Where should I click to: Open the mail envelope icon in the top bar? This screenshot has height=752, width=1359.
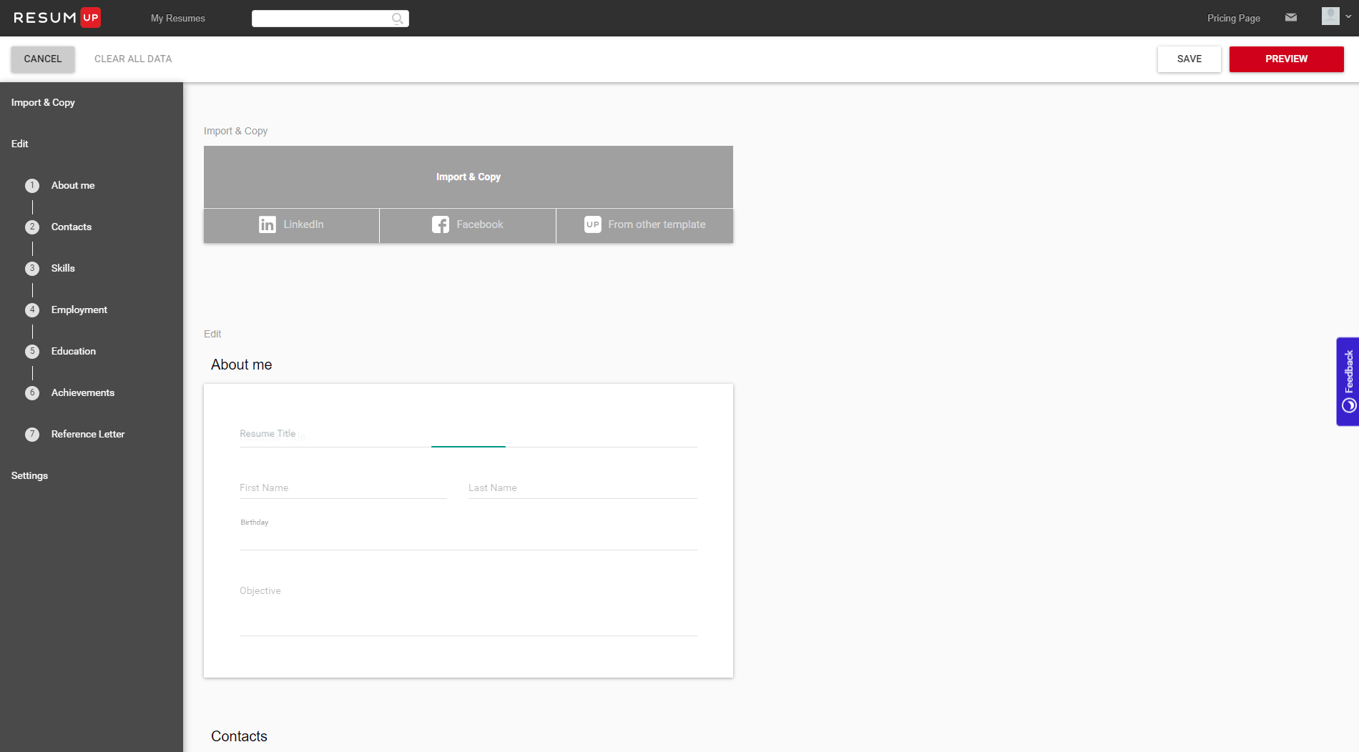pyautogui.click(x=1291, y=17)
